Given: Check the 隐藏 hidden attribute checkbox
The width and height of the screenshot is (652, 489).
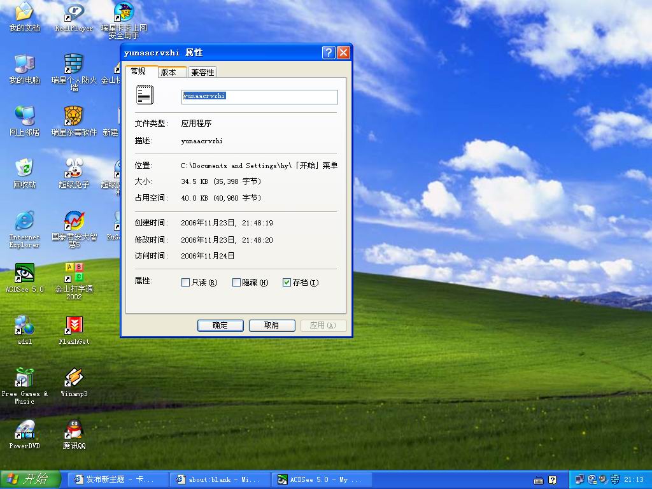Looking at the screenshot, I should tap(236, 282).
